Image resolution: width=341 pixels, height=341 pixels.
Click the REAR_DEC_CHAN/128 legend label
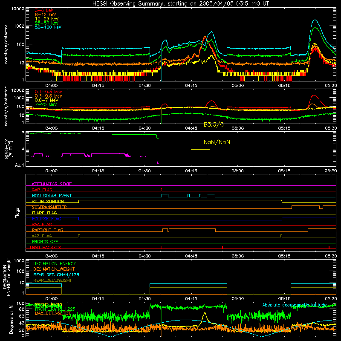56,275
